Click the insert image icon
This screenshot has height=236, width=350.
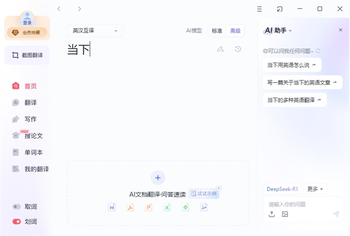tap(285, 214)
